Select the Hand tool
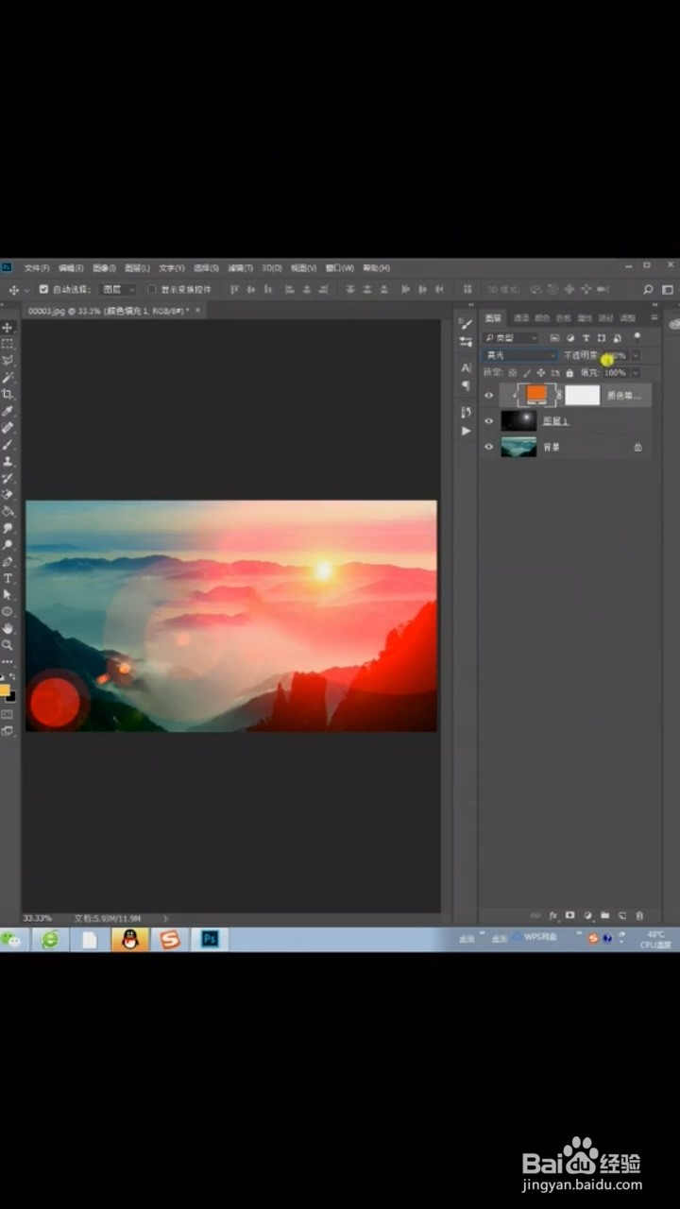Viewport: 680px width, 1209px height. [8, 628]
